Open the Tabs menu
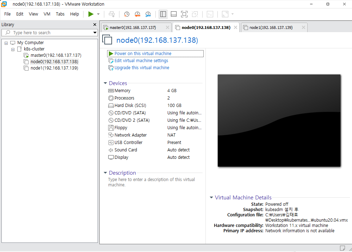 pyautogui.click(x=60, y=14)
